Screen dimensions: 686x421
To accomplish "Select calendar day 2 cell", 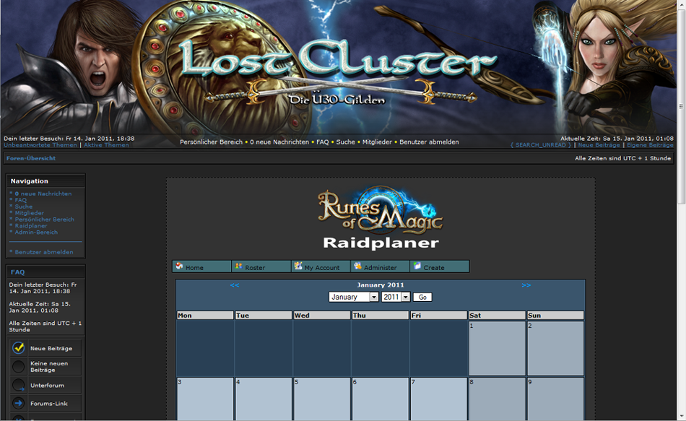I will 555,348.
